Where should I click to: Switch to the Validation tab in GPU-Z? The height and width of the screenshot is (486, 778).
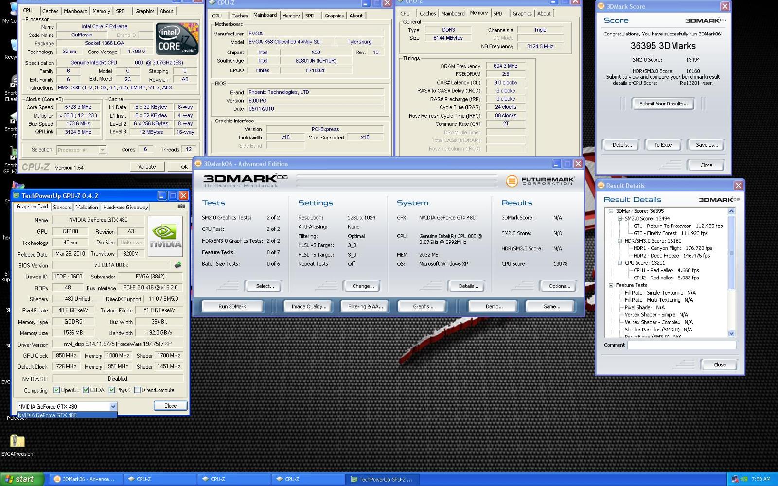(x=87, y=207)
